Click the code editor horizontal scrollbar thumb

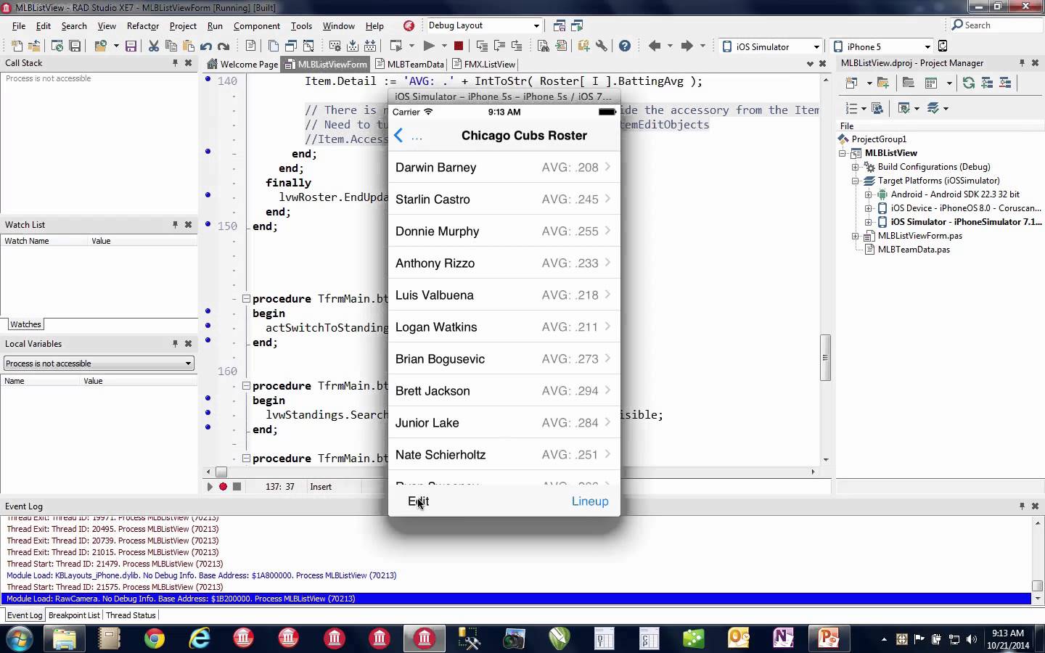tap(221, 472)
